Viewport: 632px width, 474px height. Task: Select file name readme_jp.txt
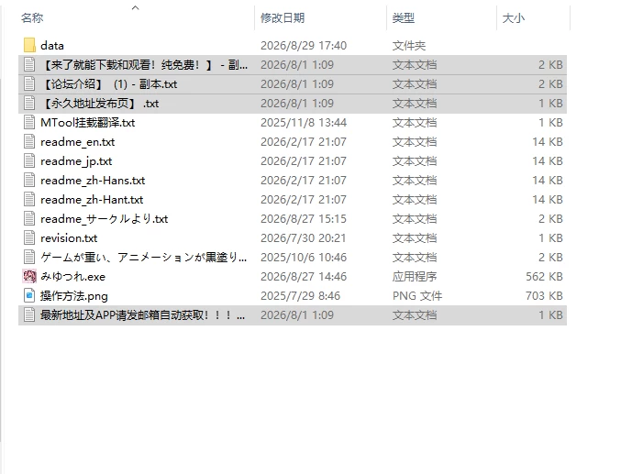pyautogui.click(x=76, y=161)
